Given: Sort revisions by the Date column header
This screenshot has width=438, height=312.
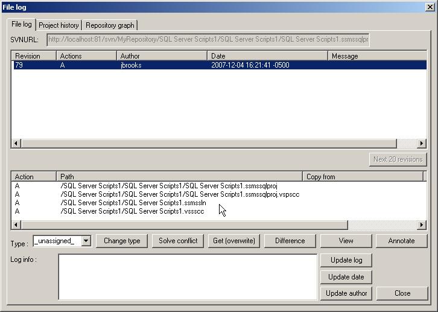Looking at the screenshot, I should [x=267, y=56].
